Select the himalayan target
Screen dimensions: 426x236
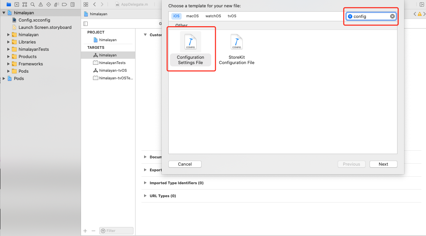[108, 55]
